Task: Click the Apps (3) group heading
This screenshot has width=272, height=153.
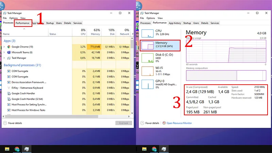Action: pyautogui.click(x=10, y=41)
